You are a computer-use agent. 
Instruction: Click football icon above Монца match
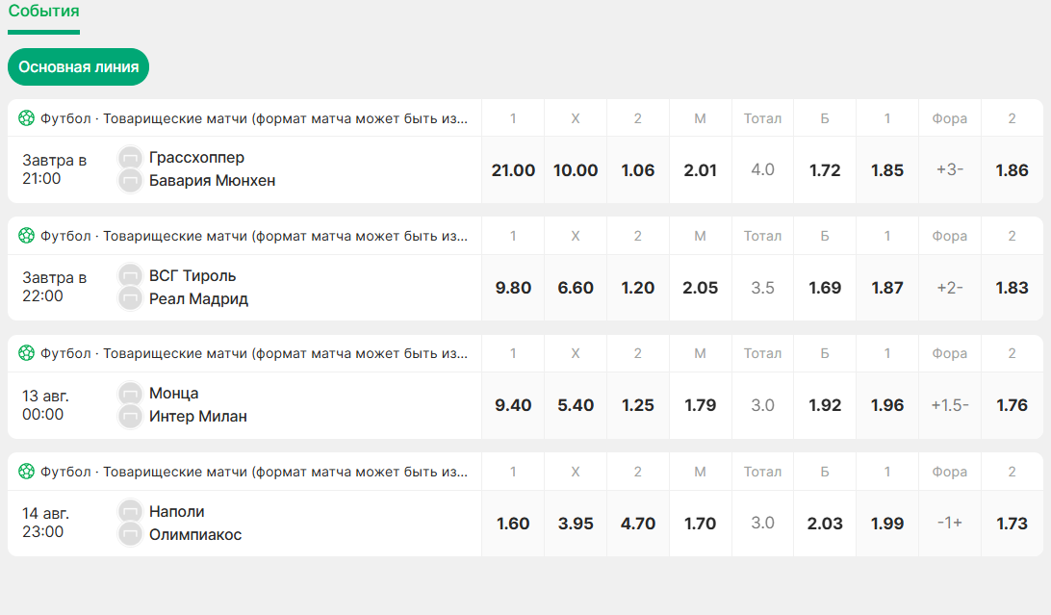[x=26, y=353]
